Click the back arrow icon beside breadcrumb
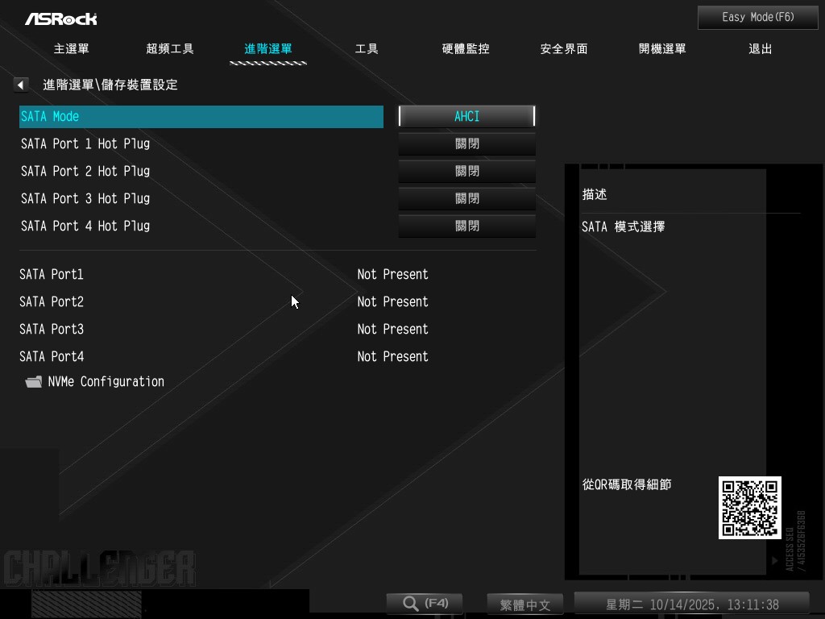Image resolution: width=825 pixels, height=619 pixels. (21, 85)
